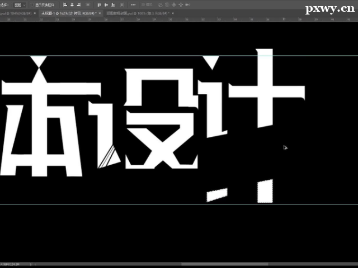
Task: Click the align left edges icon
Action: pyautogui.click(x=65, y=4)
